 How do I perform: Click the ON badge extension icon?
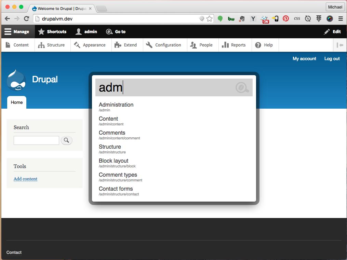click(265, 19)
